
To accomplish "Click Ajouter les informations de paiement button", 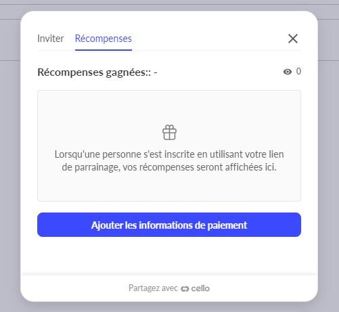I will tap(169, 225).
